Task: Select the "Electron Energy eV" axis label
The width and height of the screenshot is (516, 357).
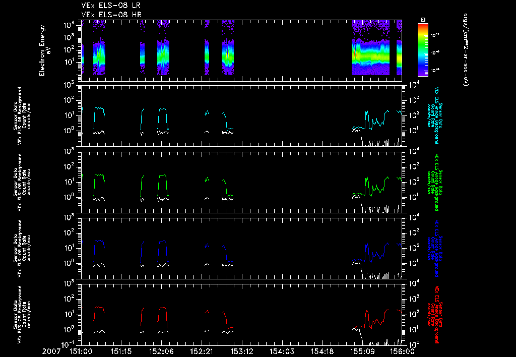Action: [44, 50]
